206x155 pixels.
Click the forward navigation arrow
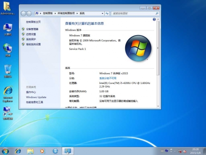[29, 13]
